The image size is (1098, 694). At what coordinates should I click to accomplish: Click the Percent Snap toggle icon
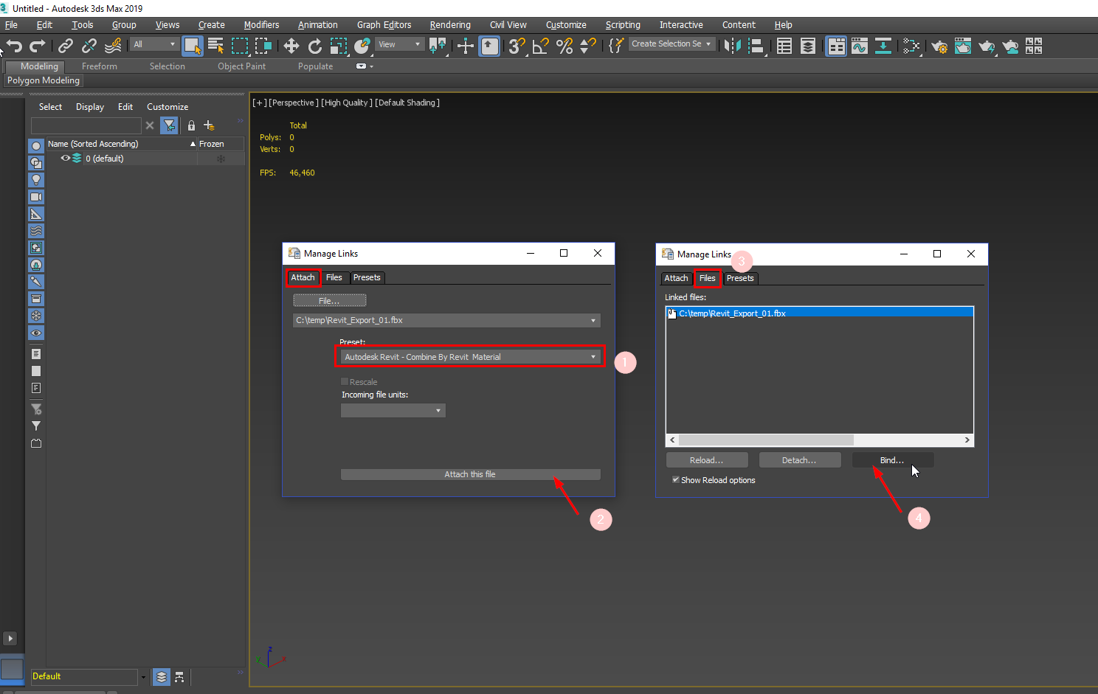564,46
